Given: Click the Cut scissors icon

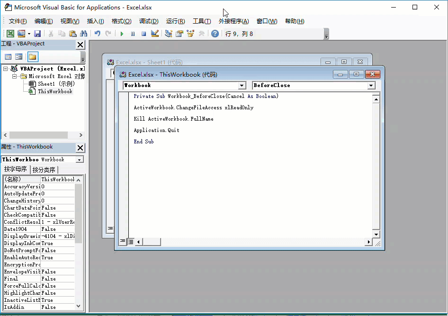Looking at the screenshot, I should tap(51, 34).
